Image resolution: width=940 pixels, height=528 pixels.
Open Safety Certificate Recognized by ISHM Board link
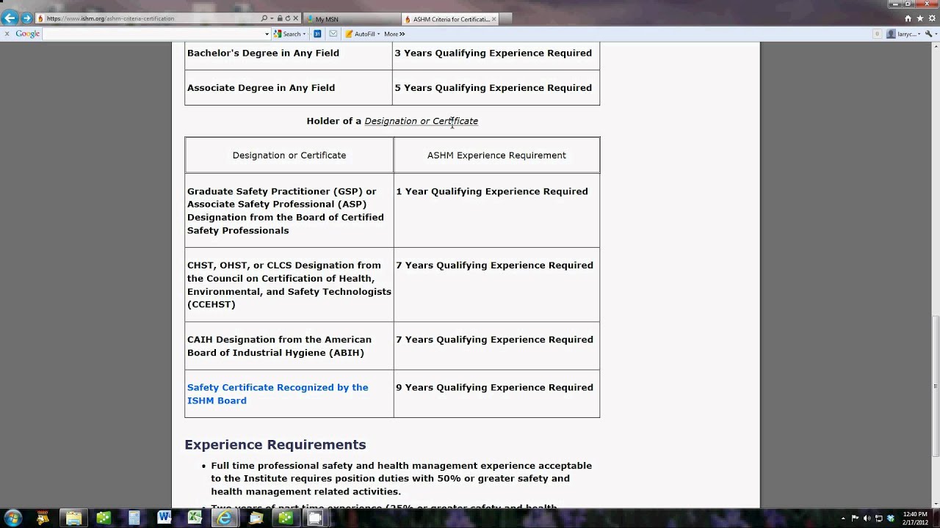278,394
